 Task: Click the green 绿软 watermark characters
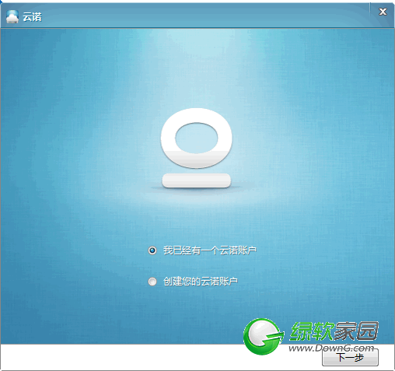click(x=311, y=331)
